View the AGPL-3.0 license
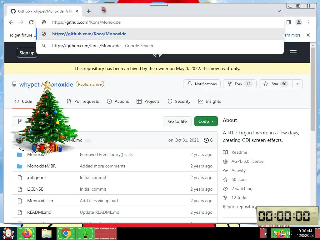This screenshot has width=320, height=240. pyautogui.click(x=243, y=162)
